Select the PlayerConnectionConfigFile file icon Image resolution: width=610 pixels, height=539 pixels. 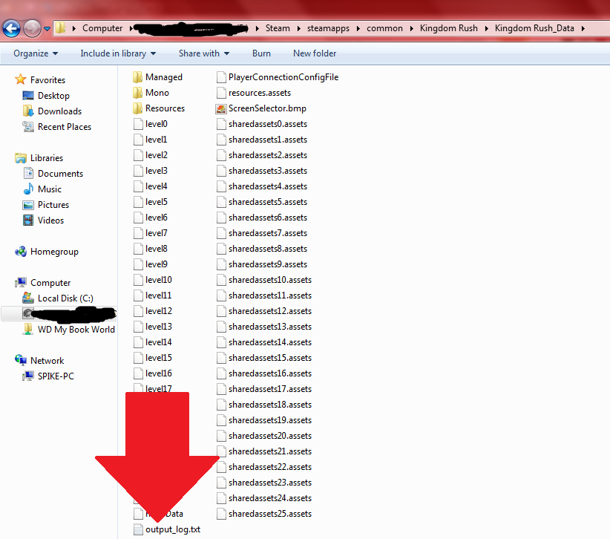pyautogui.click(x=221, y=77)
